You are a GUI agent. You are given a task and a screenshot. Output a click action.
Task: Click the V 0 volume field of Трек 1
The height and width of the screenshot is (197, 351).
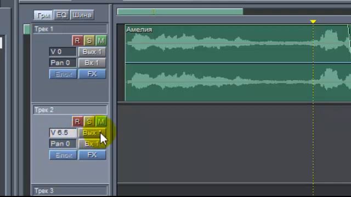(x=63, y=52)
